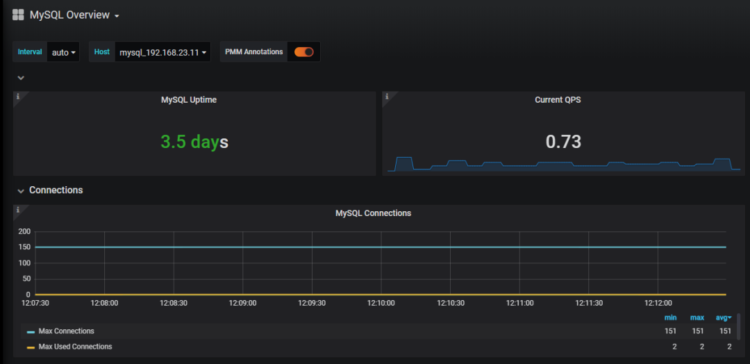Screen dimensions: 750x364
Task: Toggle the Max Used Connections legend series
Action: (x=75, y=347)
